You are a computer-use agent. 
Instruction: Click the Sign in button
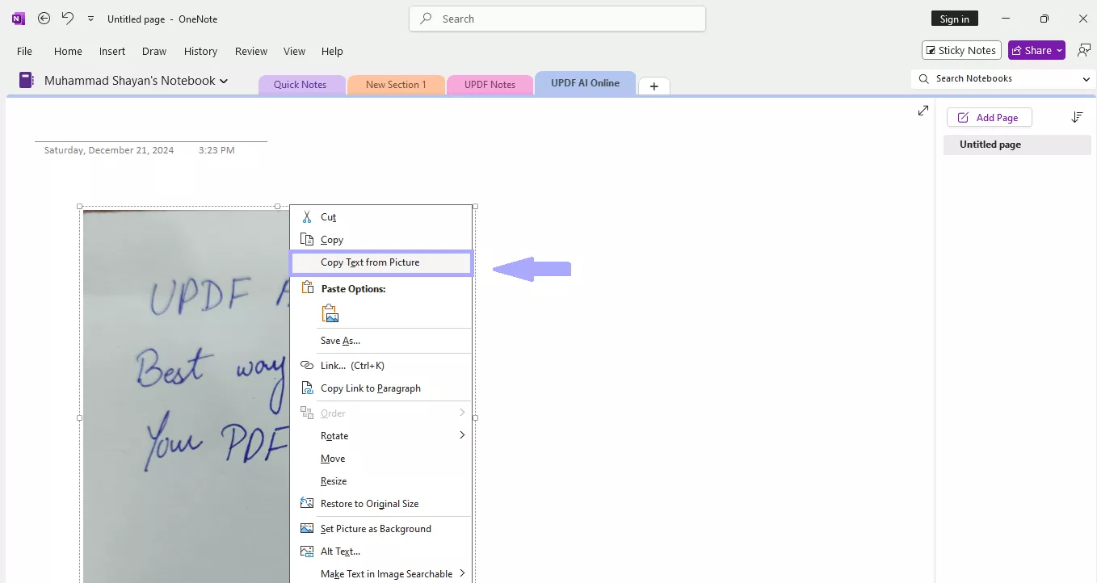(954, 18)
